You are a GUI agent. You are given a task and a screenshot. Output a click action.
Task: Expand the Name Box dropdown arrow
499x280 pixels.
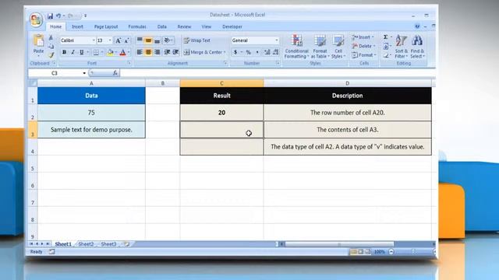pos(84,73)
